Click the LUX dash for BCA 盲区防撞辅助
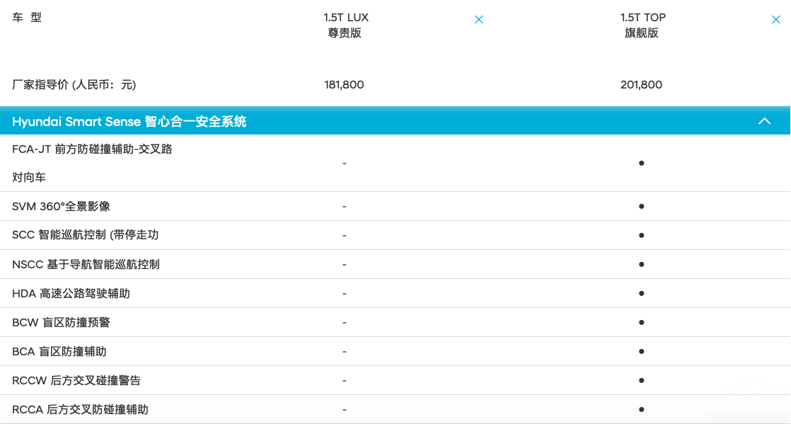The image size is (791, 424). [x=344, y=351]
